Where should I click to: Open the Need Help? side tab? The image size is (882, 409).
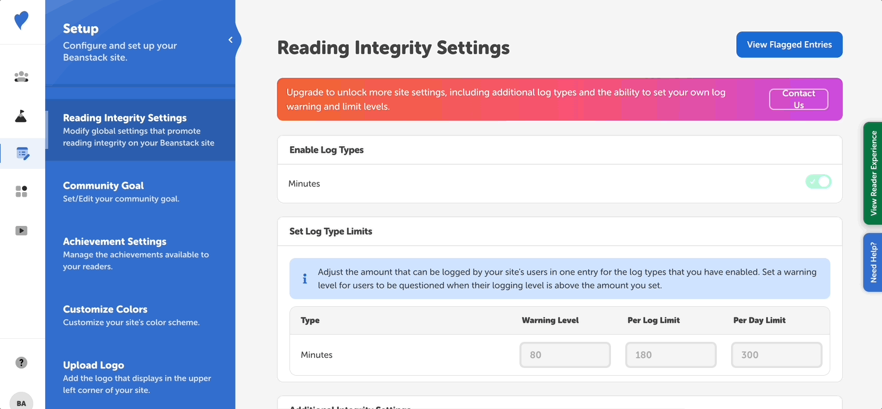click(872, 262)
